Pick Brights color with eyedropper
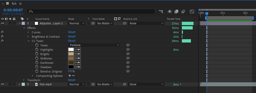The image size is (256, 93). pos(78,54)
